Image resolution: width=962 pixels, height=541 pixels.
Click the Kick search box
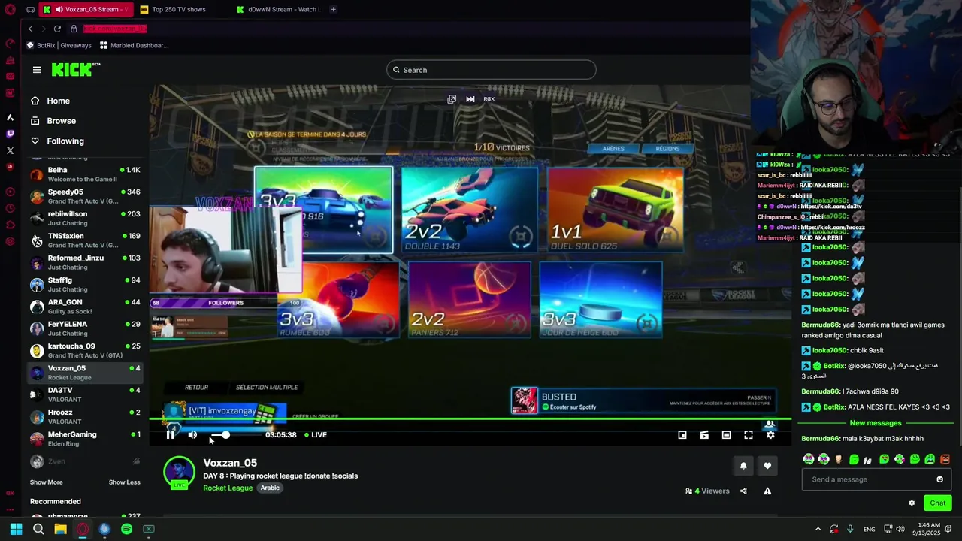[492, 70]
